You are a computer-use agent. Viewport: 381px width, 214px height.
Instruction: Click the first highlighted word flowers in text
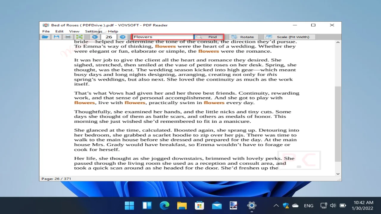pyautogui.click(x=165, y=46)
